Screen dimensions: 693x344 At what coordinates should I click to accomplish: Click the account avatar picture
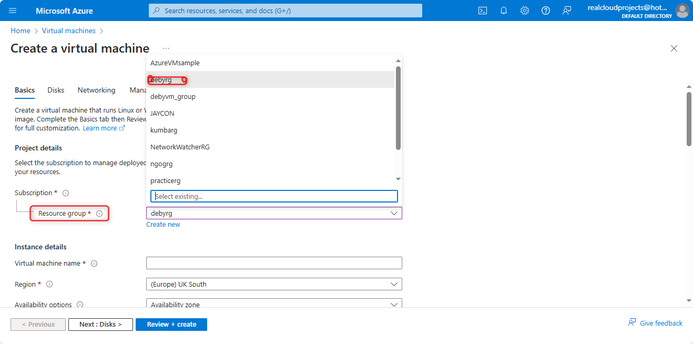coord(682,11)
